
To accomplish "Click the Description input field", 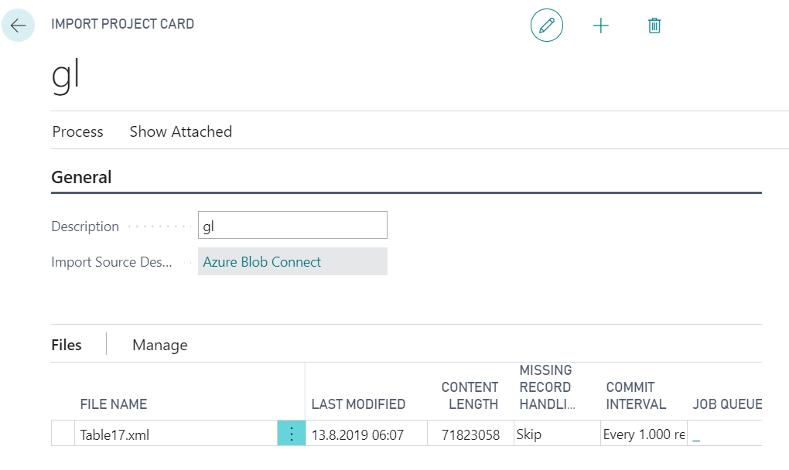I will tap(292, 226).
